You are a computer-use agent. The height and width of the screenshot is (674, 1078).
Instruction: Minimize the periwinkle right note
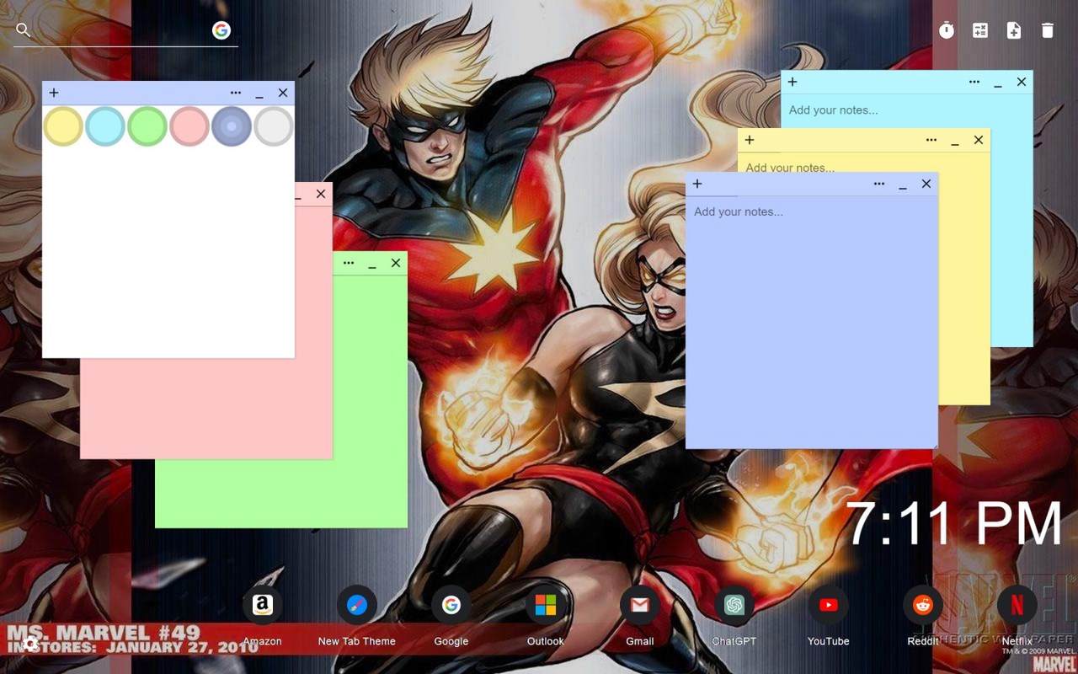[903, 185]
